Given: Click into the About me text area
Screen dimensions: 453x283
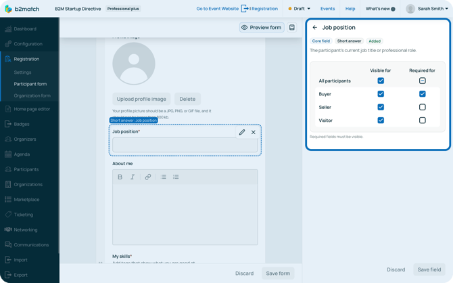Looking at the screenshot, I should click(185, 215).
